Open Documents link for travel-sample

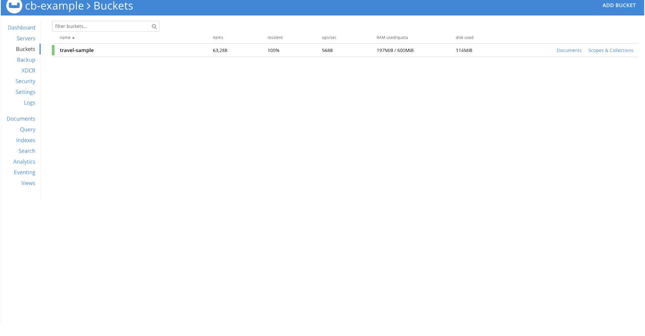coord(569,51)
